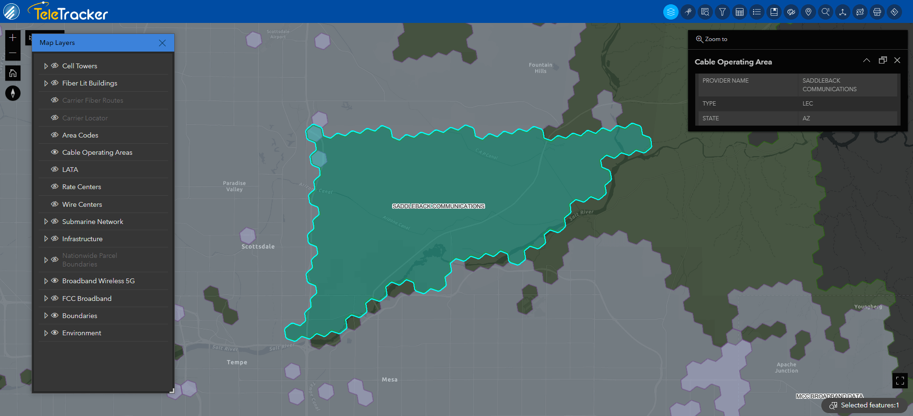Click the TeleTracker round logo icon
This screenshot has height=416, width=913.
(11, 11)
